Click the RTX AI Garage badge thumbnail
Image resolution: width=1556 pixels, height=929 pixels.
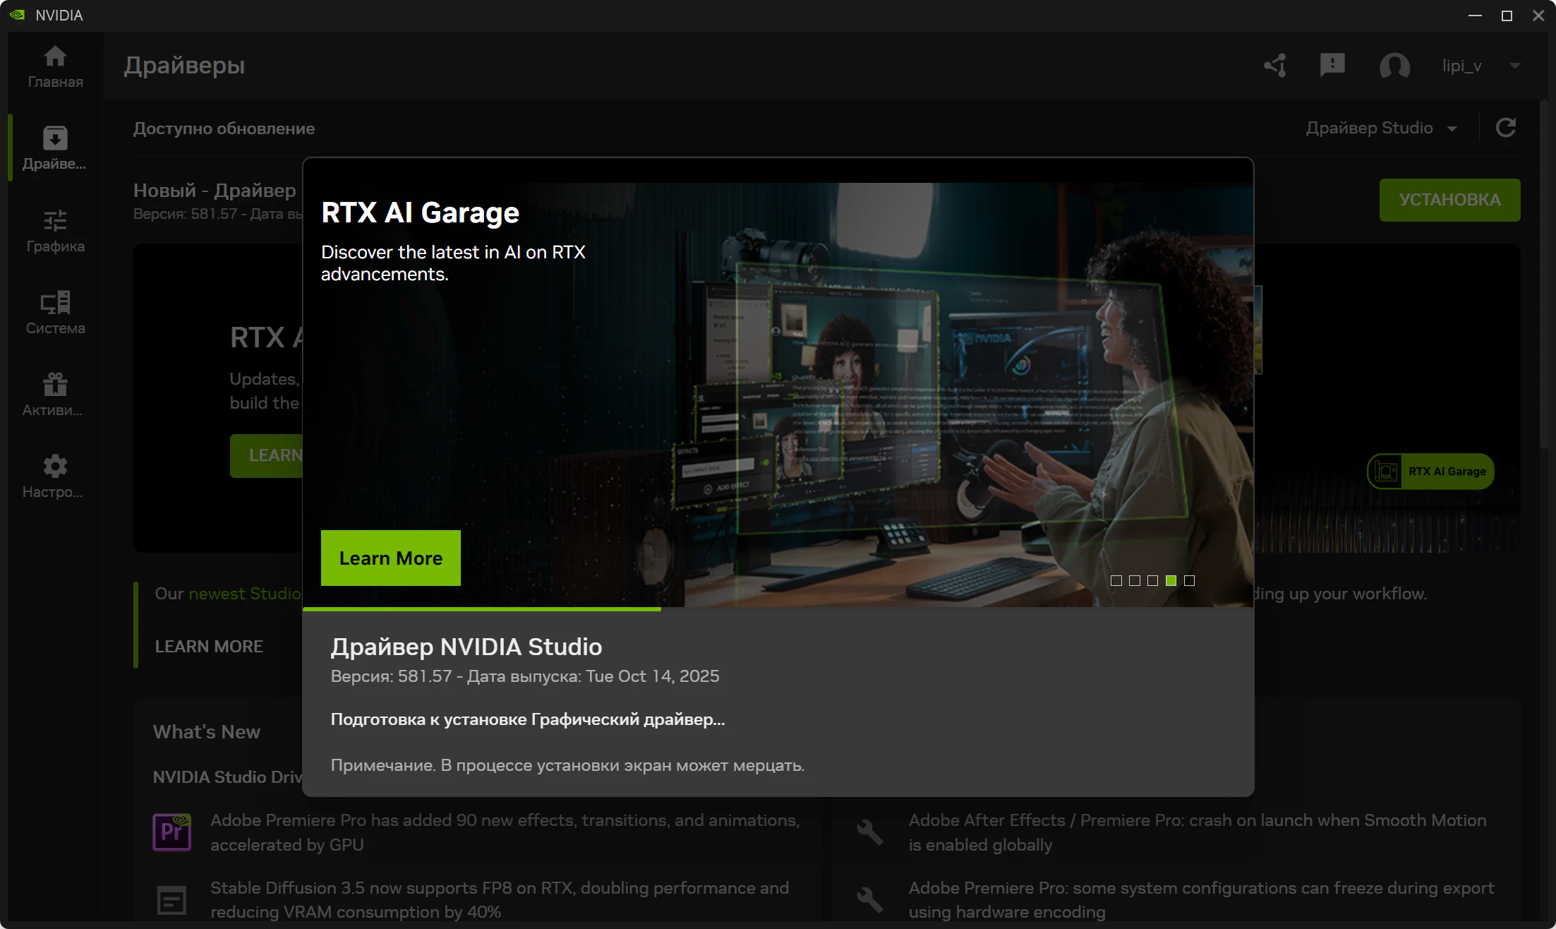tap(1430, 471)
